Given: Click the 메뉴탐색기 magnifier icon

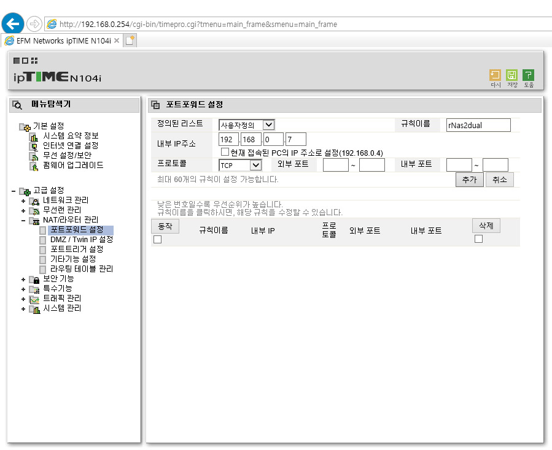Looking at the screenshot, I should [x=17, y=105].
